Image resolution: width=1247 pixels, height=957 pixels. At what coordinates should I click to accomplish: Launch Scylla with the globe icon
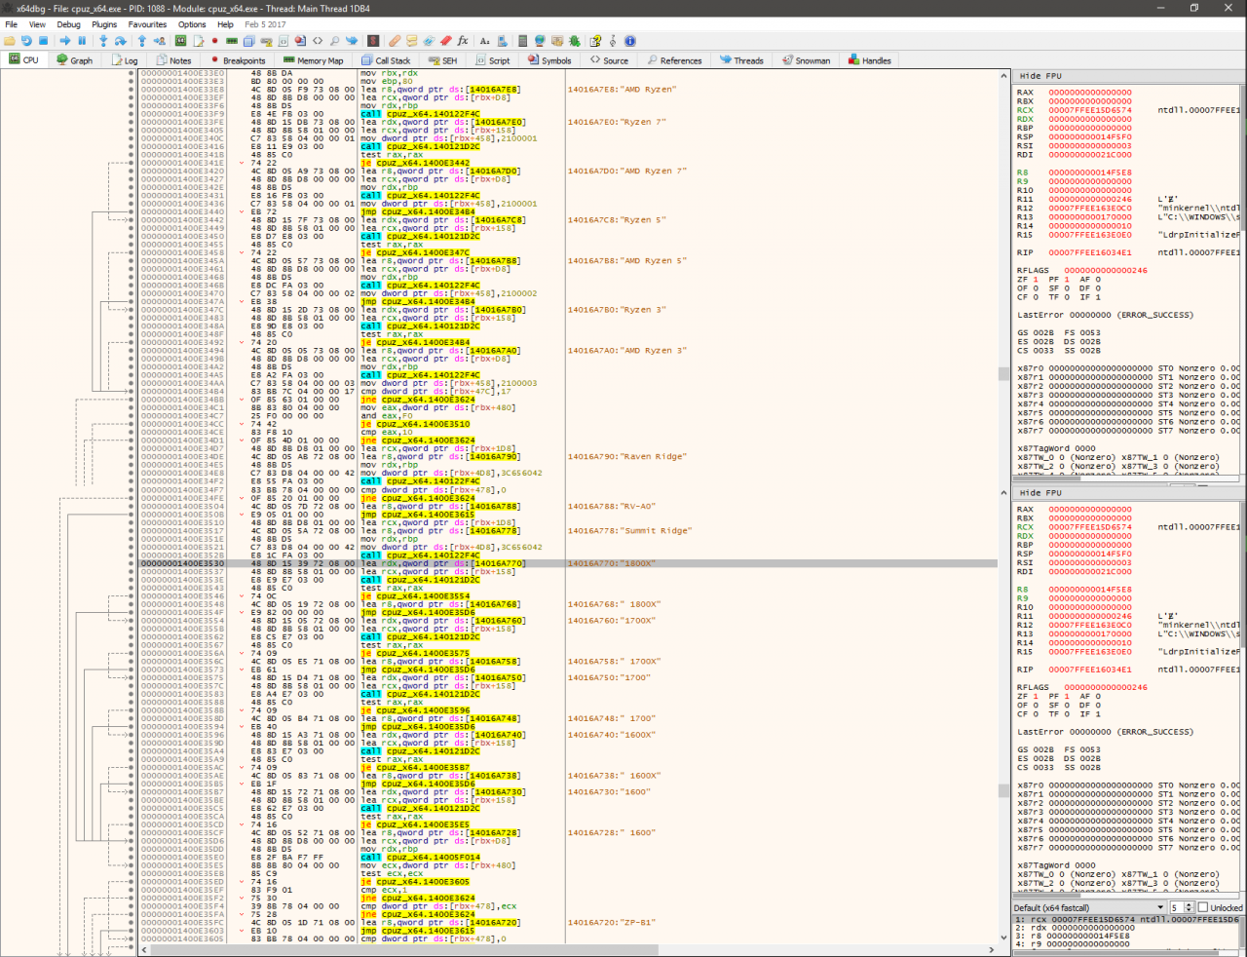pos(540,41)
